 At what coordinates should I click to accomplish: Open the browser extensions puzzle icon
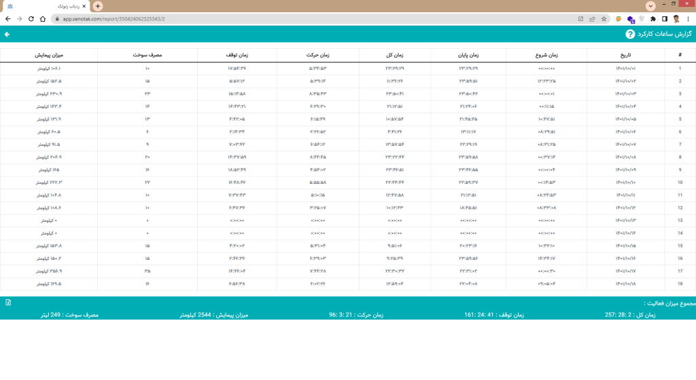pyautogui.click(x=653, y=19)
